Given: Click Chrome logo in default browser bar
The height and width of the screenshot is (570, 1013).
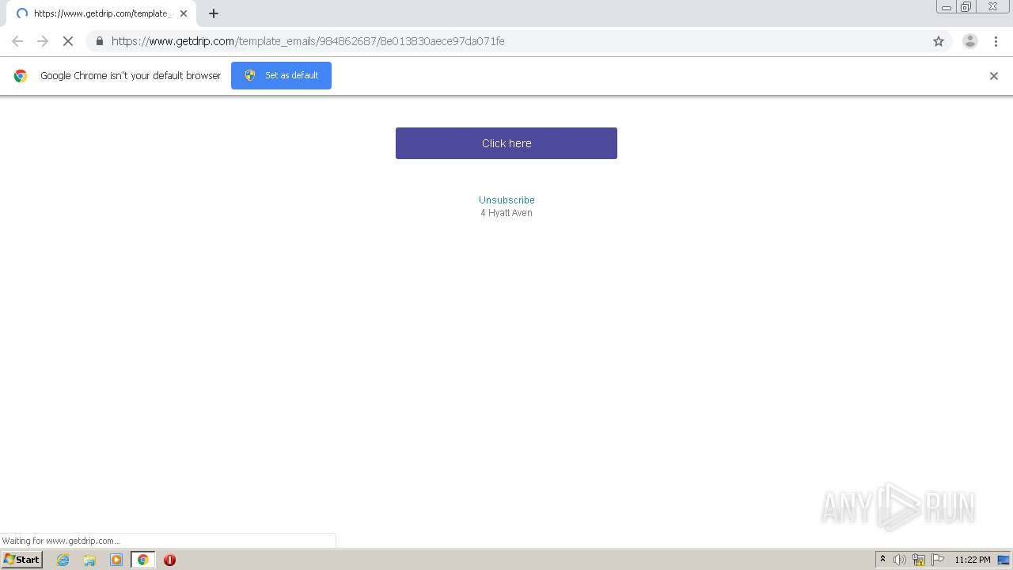Looking at the screenshot, I should [21, 76].
